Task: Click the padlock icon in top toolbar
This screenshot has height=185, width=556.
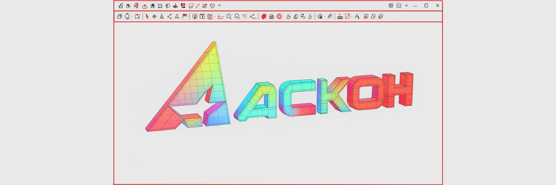Action: point(121,6)
